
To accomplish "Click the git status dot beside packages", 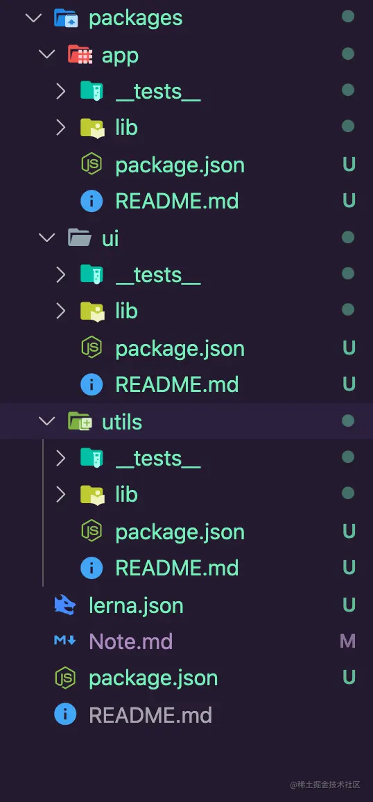I will pos(348,17).
